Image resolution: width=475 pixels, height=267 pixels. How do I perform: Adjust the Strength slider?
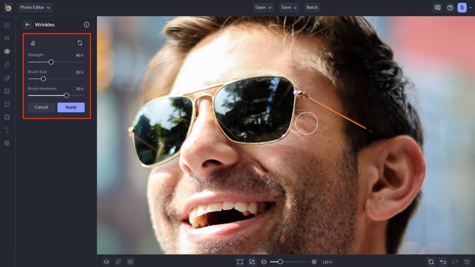[x=56, y=62]
